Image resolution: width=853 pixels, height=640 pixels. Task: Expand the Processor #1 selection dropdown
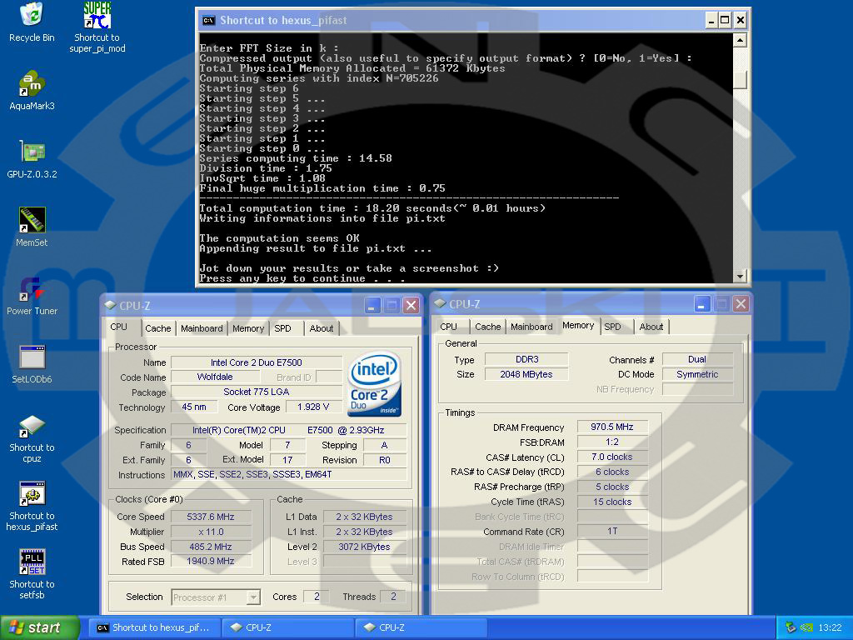pyautogui.click(x=253, y=597)
